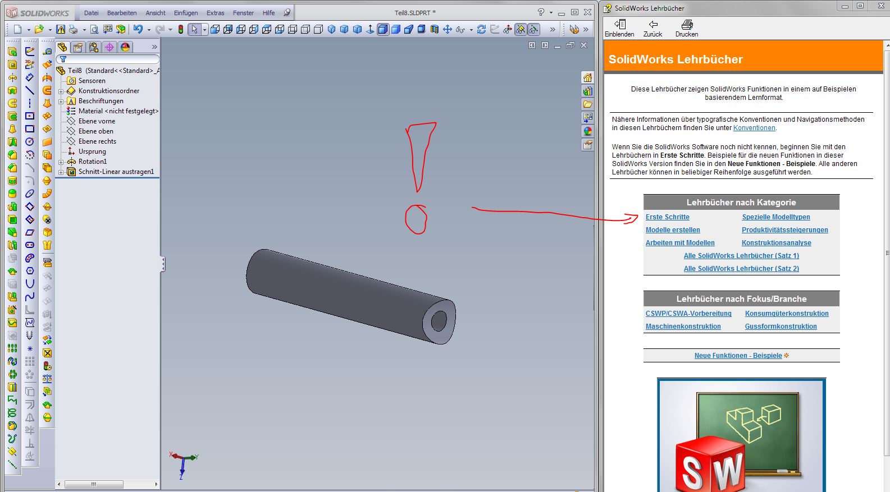Open the Erste Schritte tutorial link
Viewport: 890px width, 492px height.
click(668, 217)
